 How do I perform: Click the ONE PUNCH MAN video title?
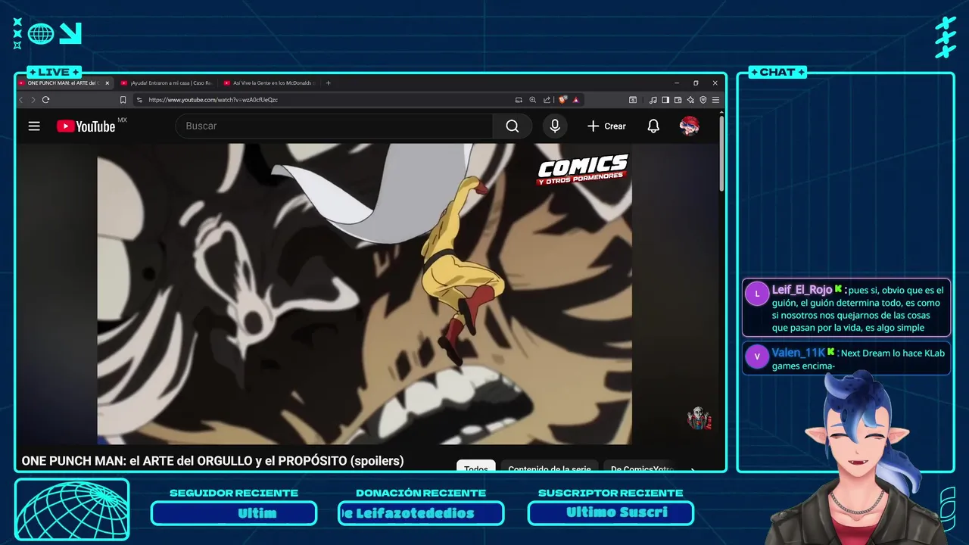(x=213, y=461)
